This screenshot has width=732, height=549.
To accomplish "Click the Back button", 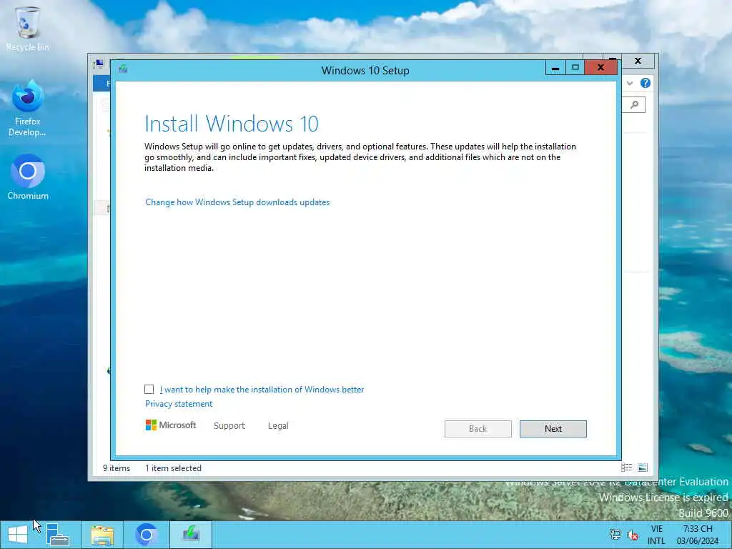I will tap(478, 429).
